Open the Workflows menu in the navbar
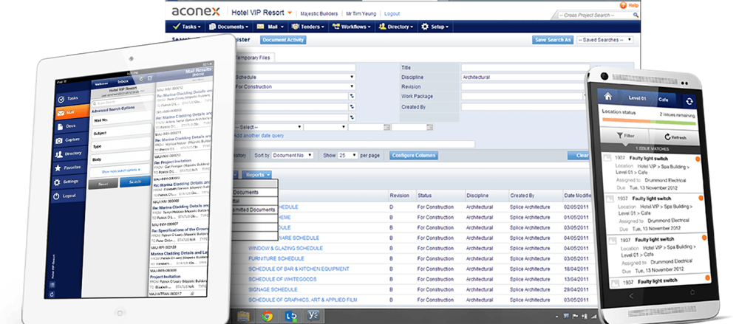The height and width of the screenshot is (324, 739). click(351, 27)
